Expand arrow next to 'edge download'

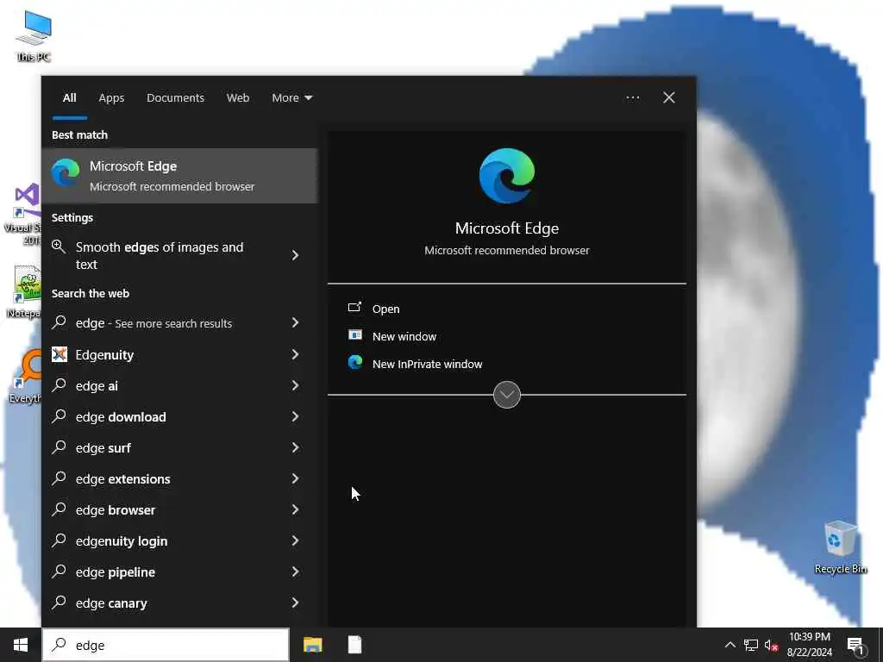tap(295, 416)
